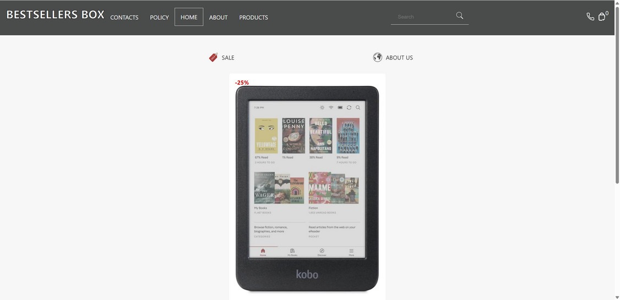The image size is (620, 300).
Task: Go to the ABOUT page
Action: point(218,18)
